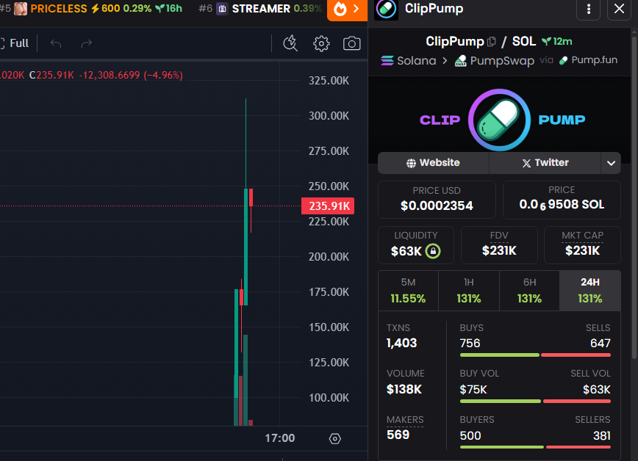Expand the social links dropdown chevron
This screenshot has height=461, width=638.
coord(611,163)
